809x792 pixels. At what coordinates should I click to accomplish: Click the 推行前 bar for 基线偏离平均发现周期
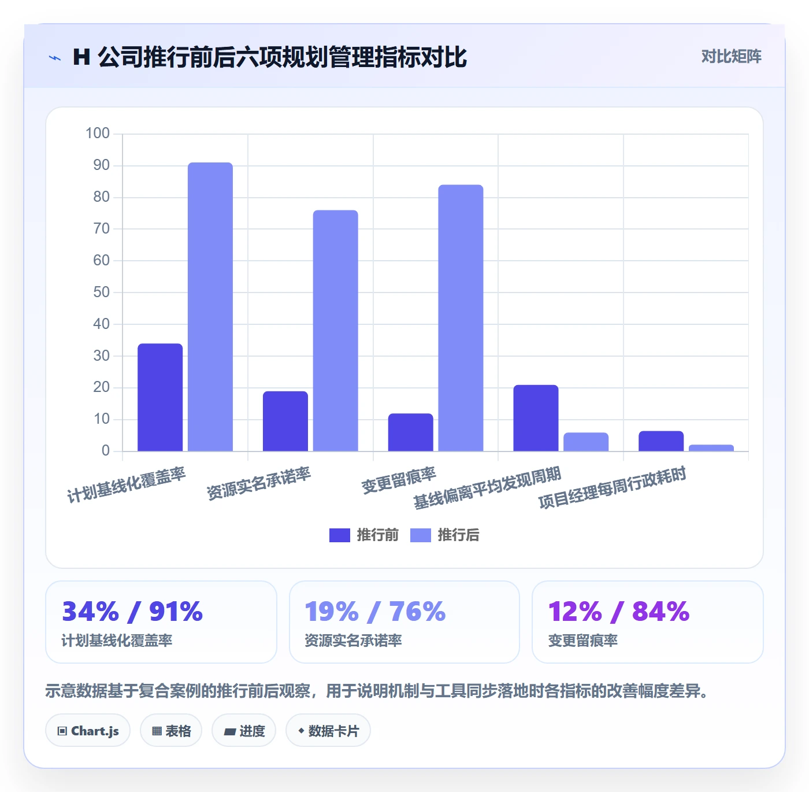tap(536, 418)
